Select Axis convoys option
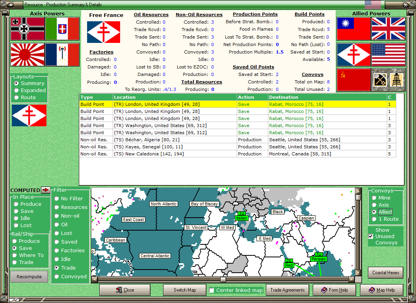This screenshot has width=416, height=303. point(380,205)
